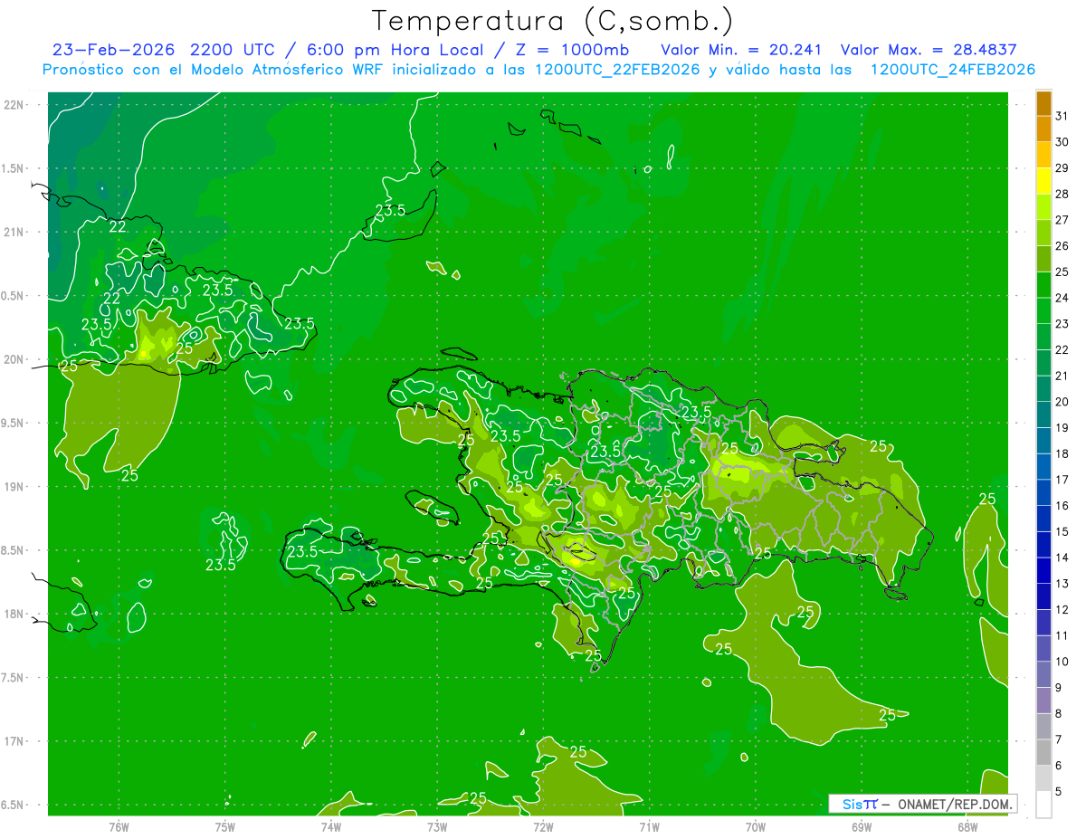Click the "18N" latitude axis label

point(14,614)
